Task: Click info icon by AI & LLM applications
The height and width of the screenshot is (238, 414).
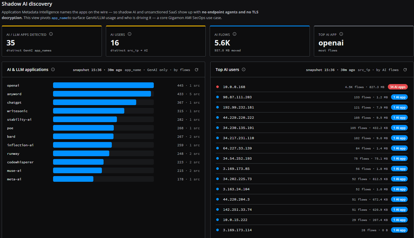Action: click(53, 70)
